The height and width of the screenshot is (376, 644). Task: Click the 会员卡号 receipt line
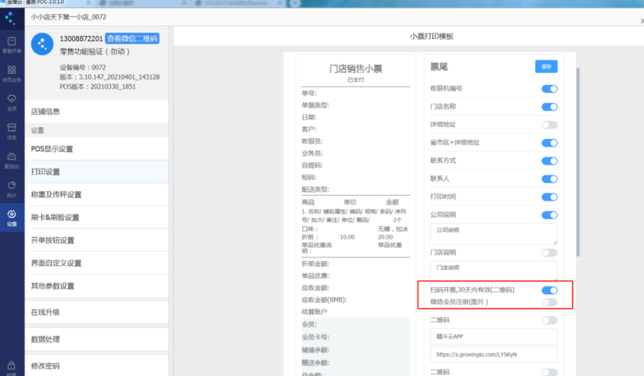pyautogui.click(x=316, y=337)
